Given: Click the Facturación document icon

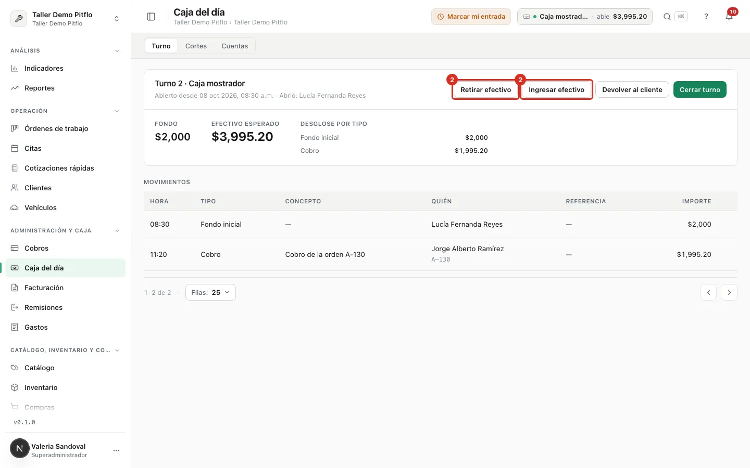Looking at the screenshot, I should tap(15, 288).
